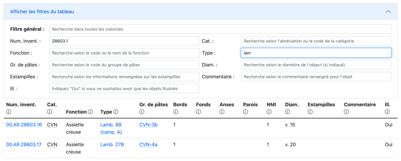
Task: Click the Type filter field containing 'lam'
Action: point(316,53)
